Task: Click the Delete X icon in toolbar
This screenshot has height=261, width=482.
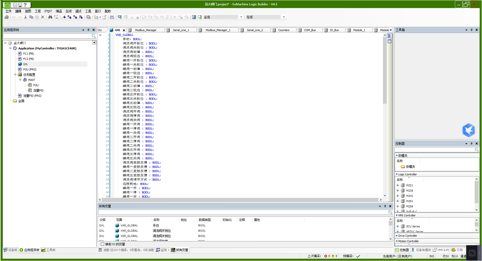Action: point(43,17)
